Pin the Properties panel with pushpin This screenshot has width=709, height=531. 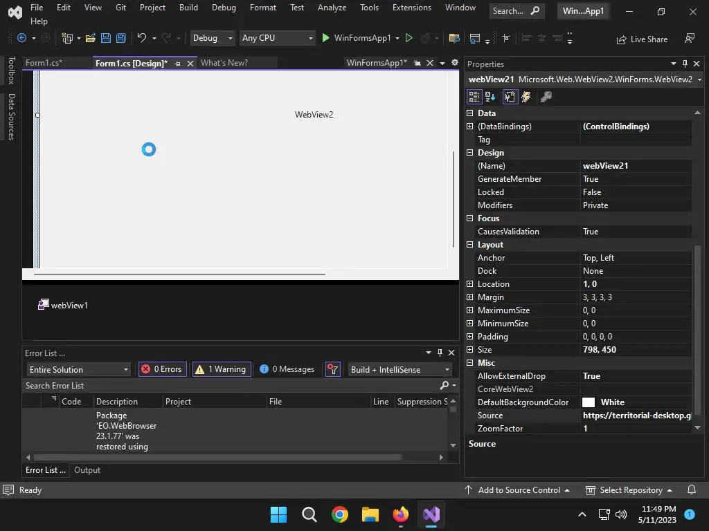[x=685, y=64]
